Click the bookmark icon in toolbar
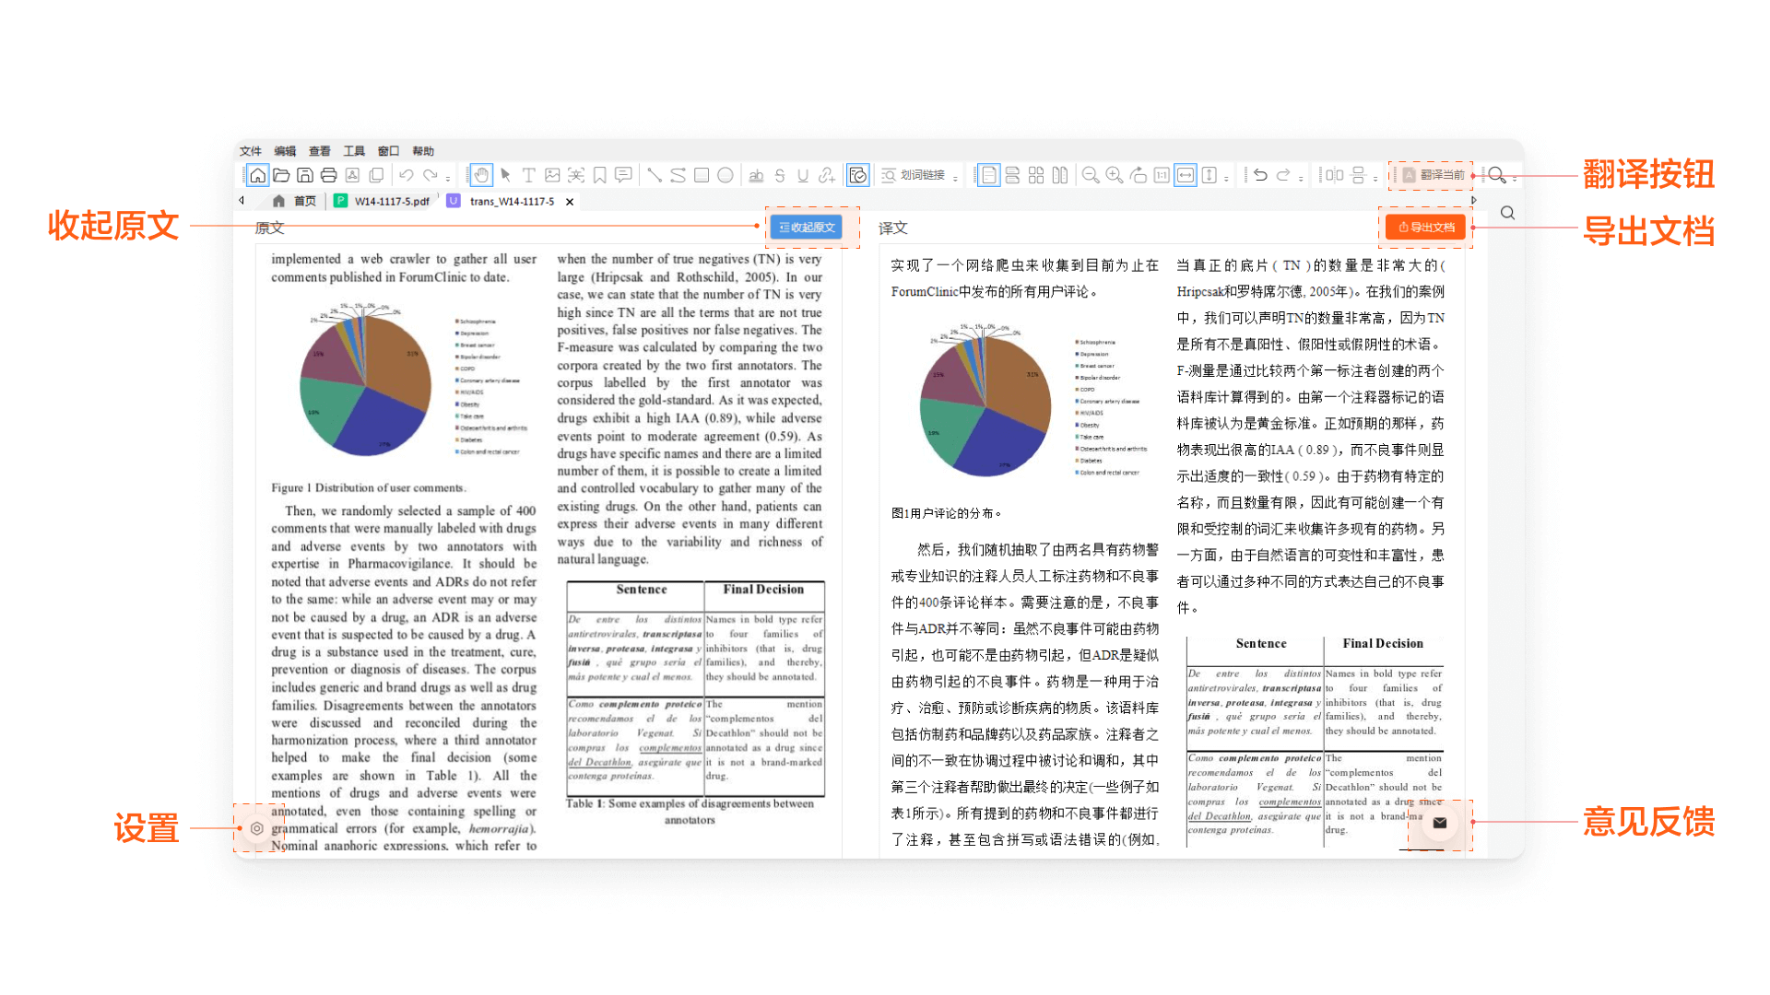Viewport: 1770px width, 995px height. [x=599, y=175]
